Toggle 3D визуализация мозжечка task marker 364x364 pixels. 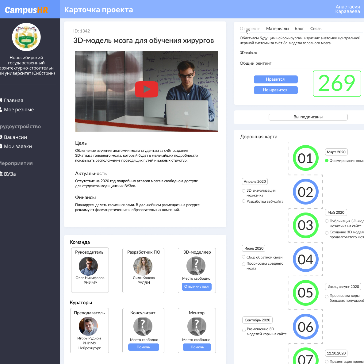pyautogui.click(x=243, y=191)
